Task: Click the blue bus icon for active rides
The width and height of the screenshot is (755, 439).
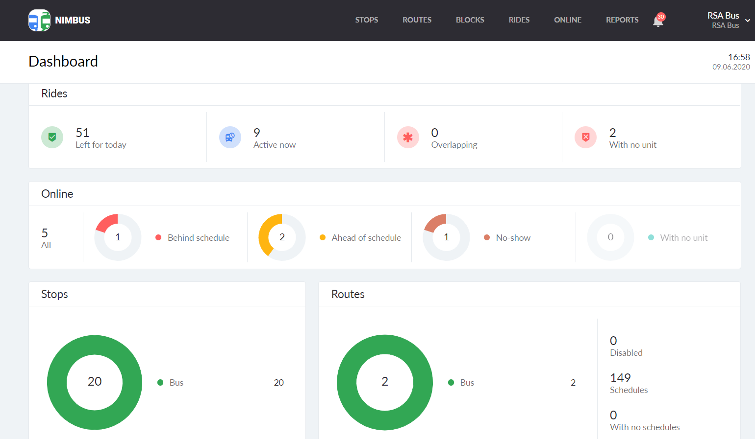Action: [x=230, y=138]
